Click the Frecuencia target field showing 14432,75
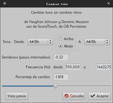 point(104,67)
